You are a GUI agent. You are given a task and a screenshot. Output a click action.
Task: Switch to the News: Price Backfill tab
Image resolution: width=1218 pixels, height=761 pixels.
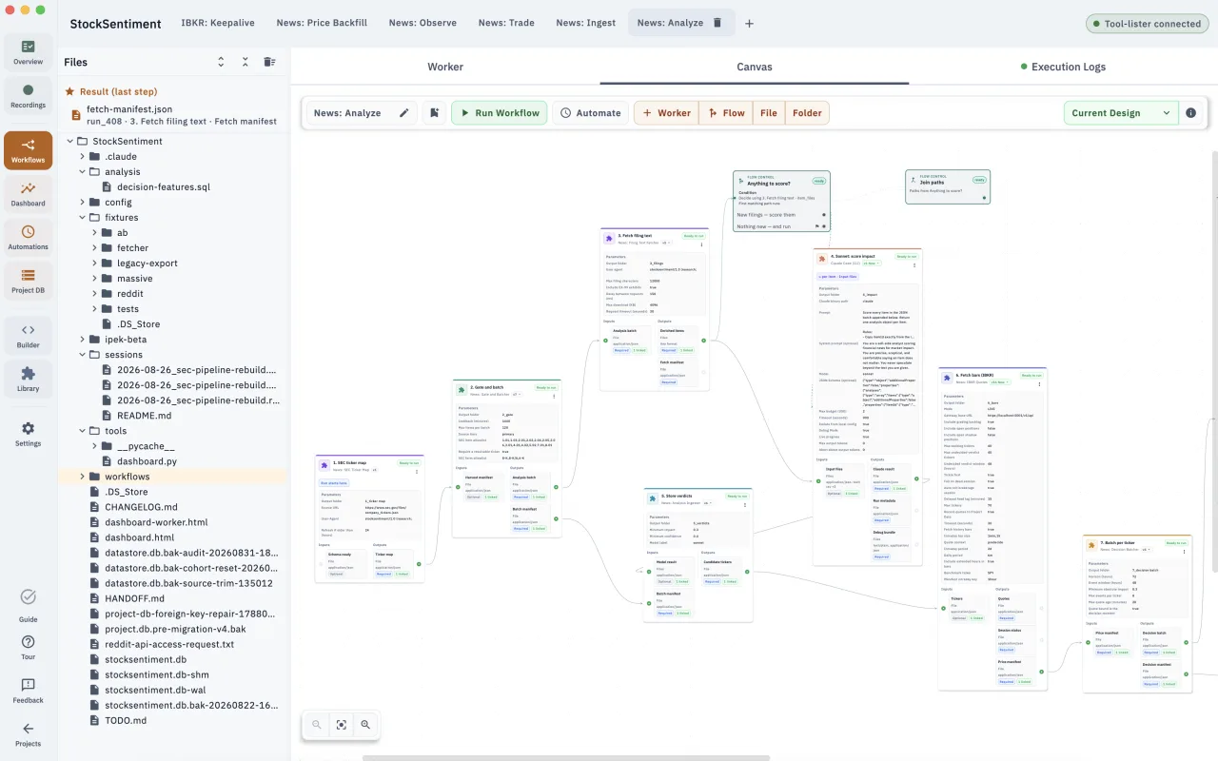323,23
